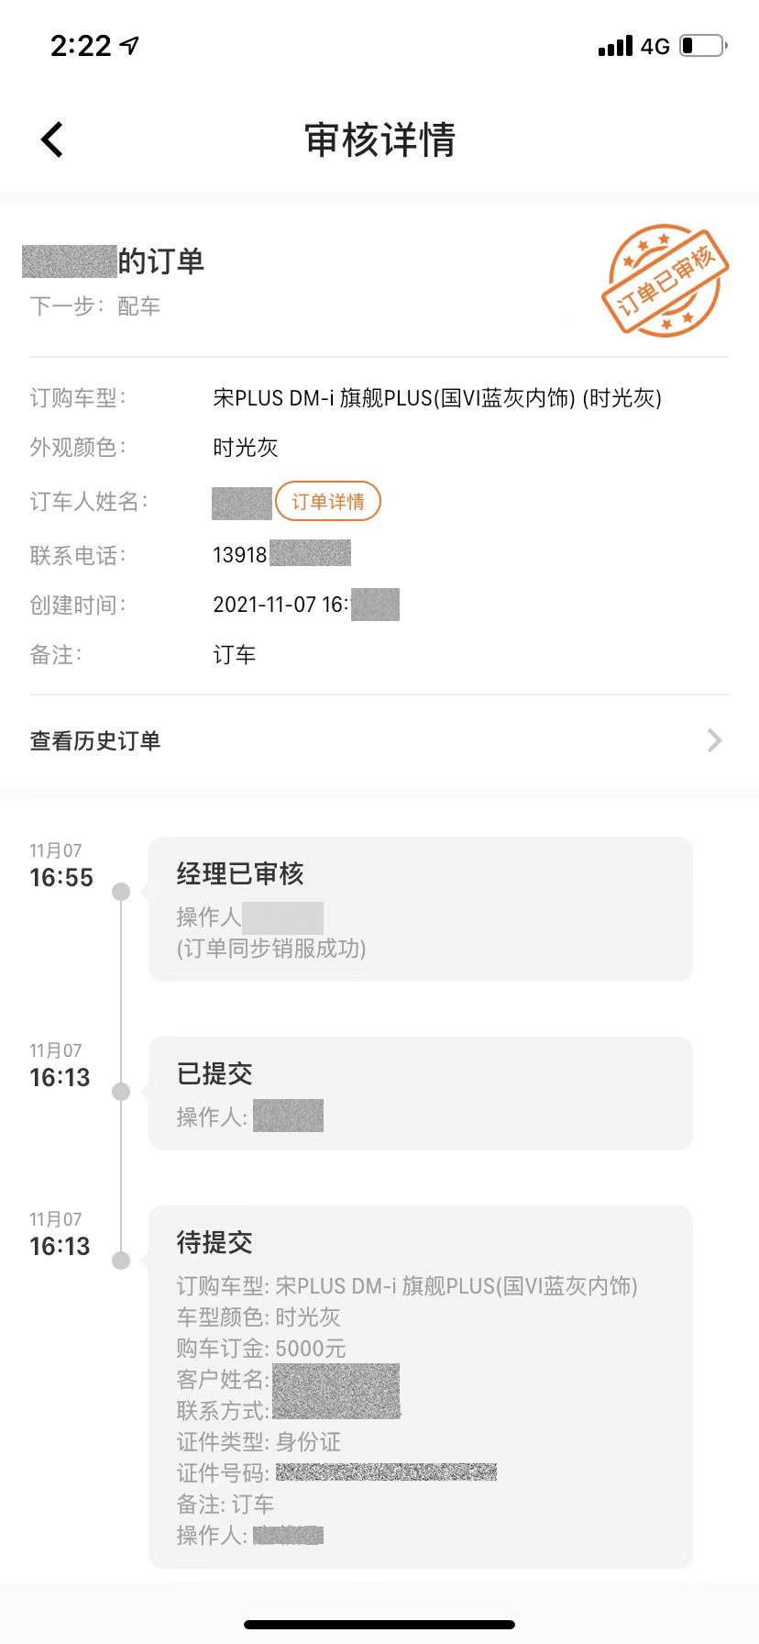This screenshot has width=759, height=1644.
Task: Tap the cellular signal strength icon
Action: [615, 46]
